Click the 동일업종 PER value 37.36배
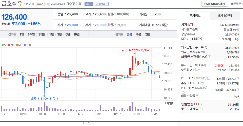Screen dimensions: 243x126 tap(233, 105)
